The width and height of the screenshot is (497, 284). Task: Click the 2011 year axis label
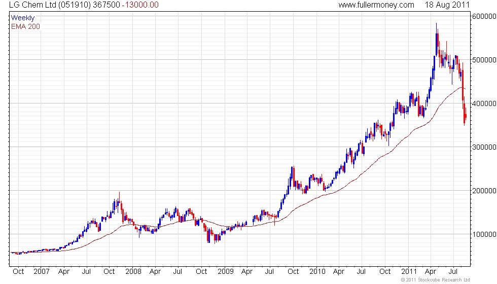[409, 271]
